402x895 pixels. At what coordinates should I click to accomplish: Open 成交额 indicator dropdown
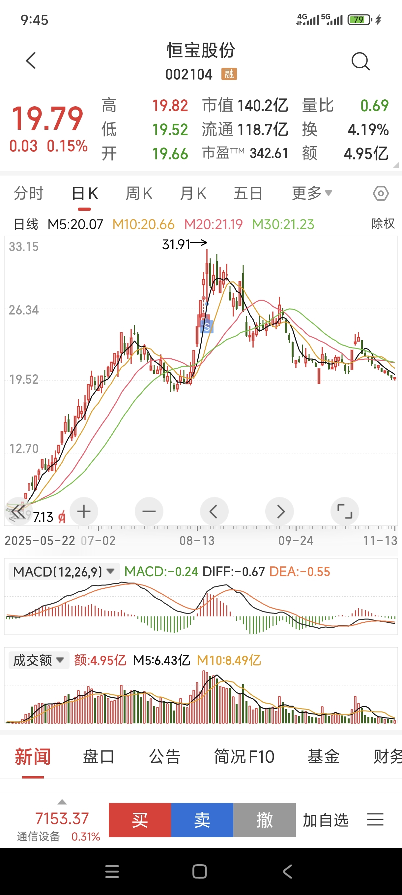point(39,660)
